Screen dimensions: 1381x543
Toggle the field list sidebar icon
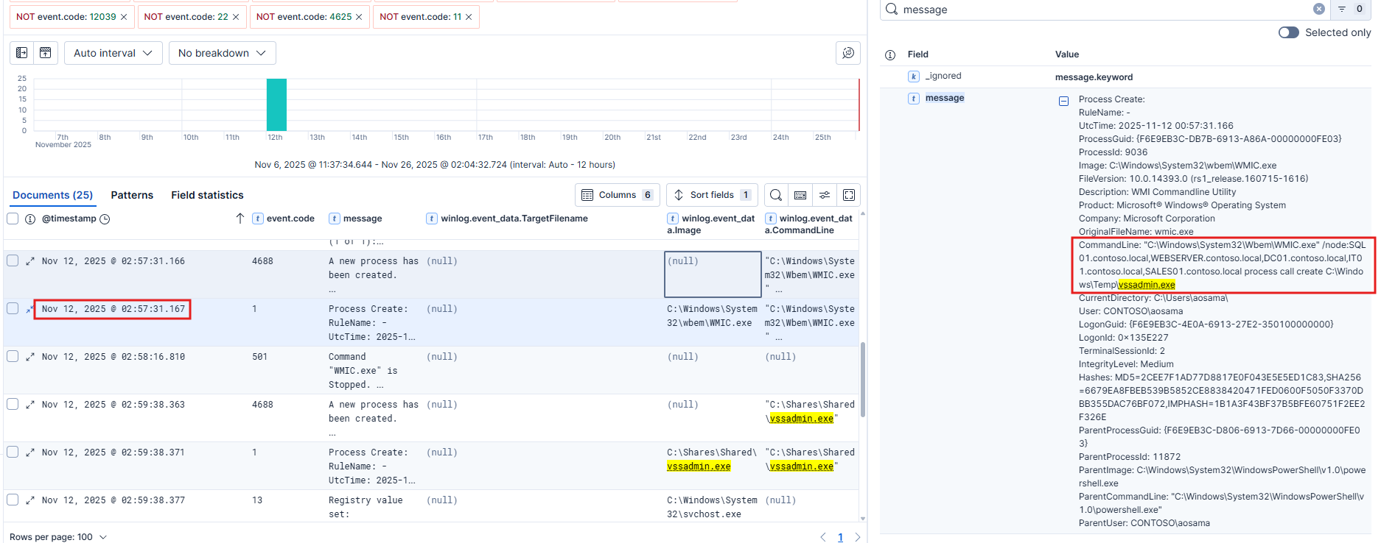[21, 53]
